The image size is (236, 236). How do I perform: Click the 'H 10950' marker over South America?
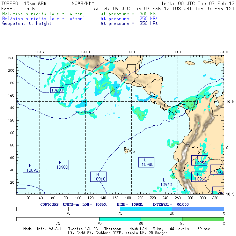point(199,160)
